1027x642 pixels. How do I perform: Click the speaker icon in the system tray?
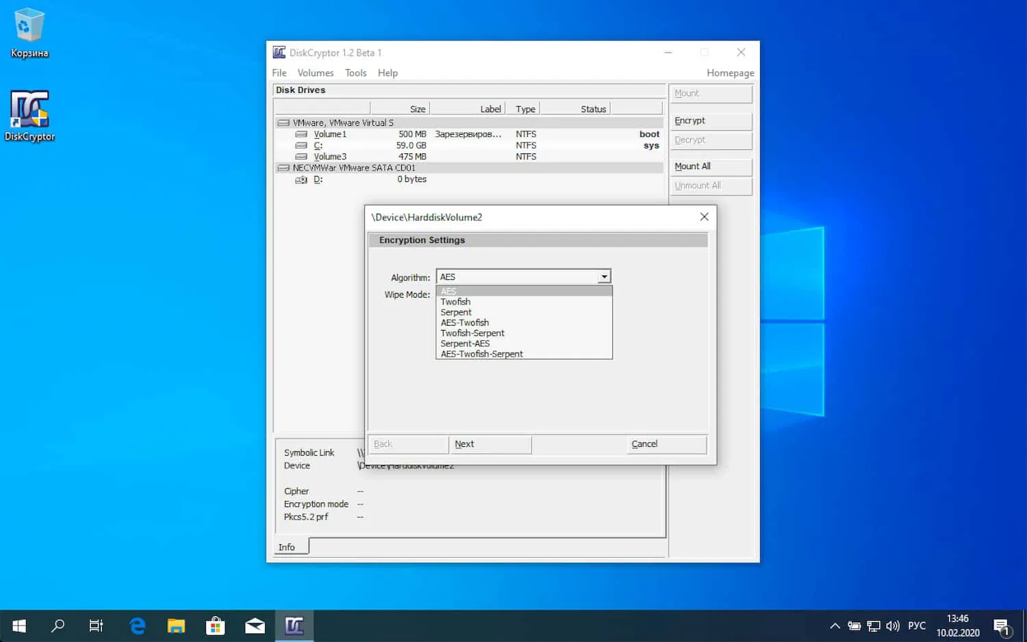pyautogui.click(x=893, y=625)
